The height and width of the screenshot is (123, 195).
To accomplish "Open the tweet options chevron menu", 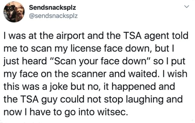I will click(x=187, y=6).
